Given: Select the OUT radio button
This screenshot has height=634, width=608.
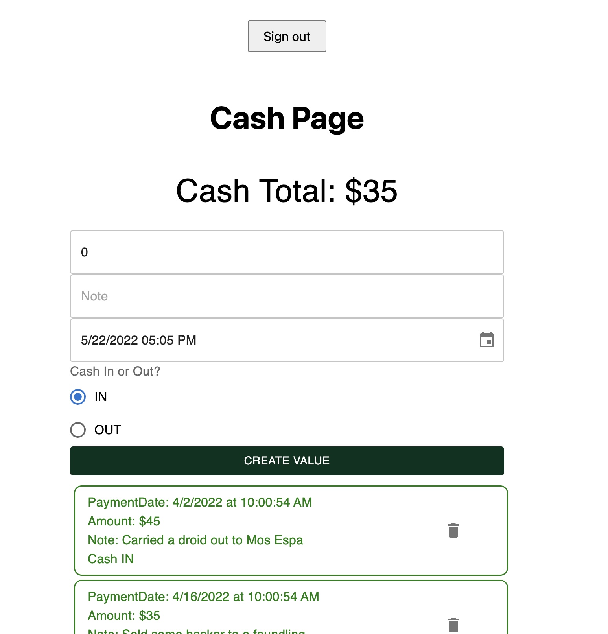Looking at the screenshot, I should [78, 430].
